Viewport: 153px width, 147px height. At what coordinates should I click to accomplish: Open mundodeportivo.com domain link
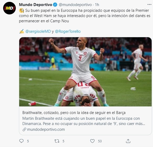[46, 129]
